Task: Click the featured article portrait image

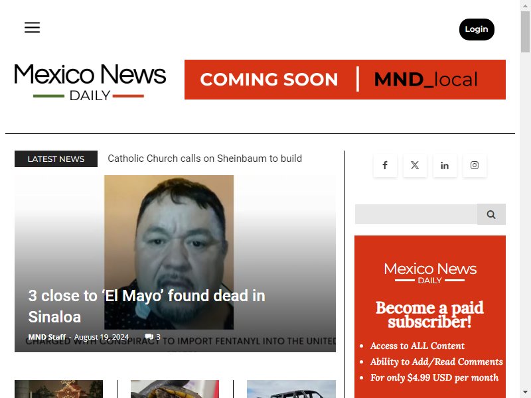Action: (169, 252)
